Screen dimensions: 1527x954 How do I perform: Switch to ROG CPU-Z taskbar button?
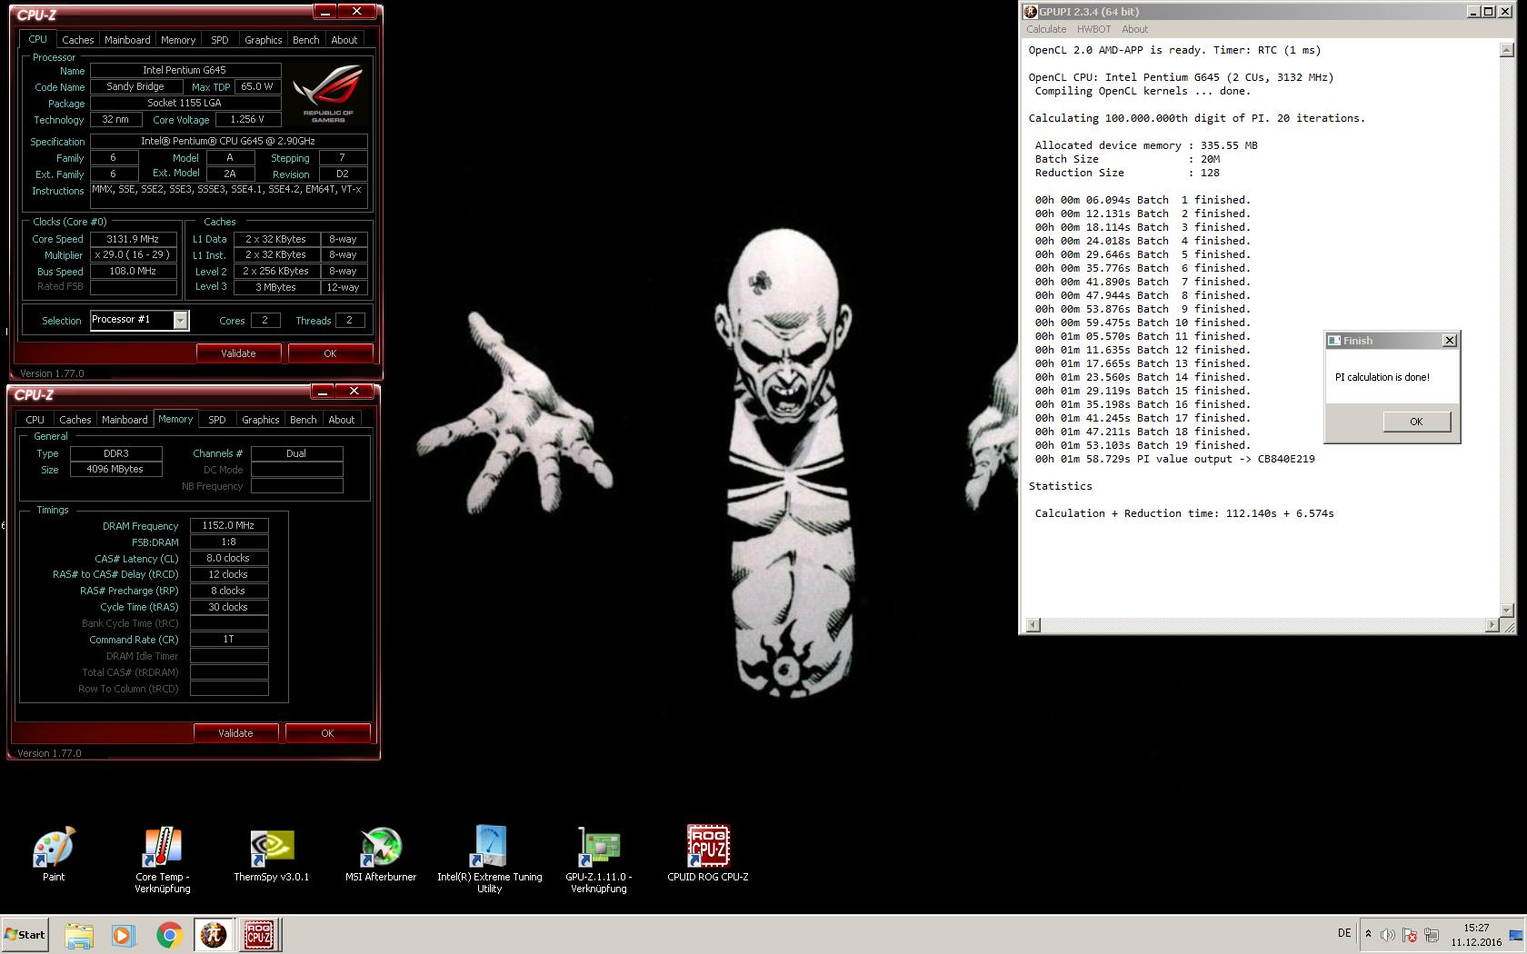coord(260,935)
